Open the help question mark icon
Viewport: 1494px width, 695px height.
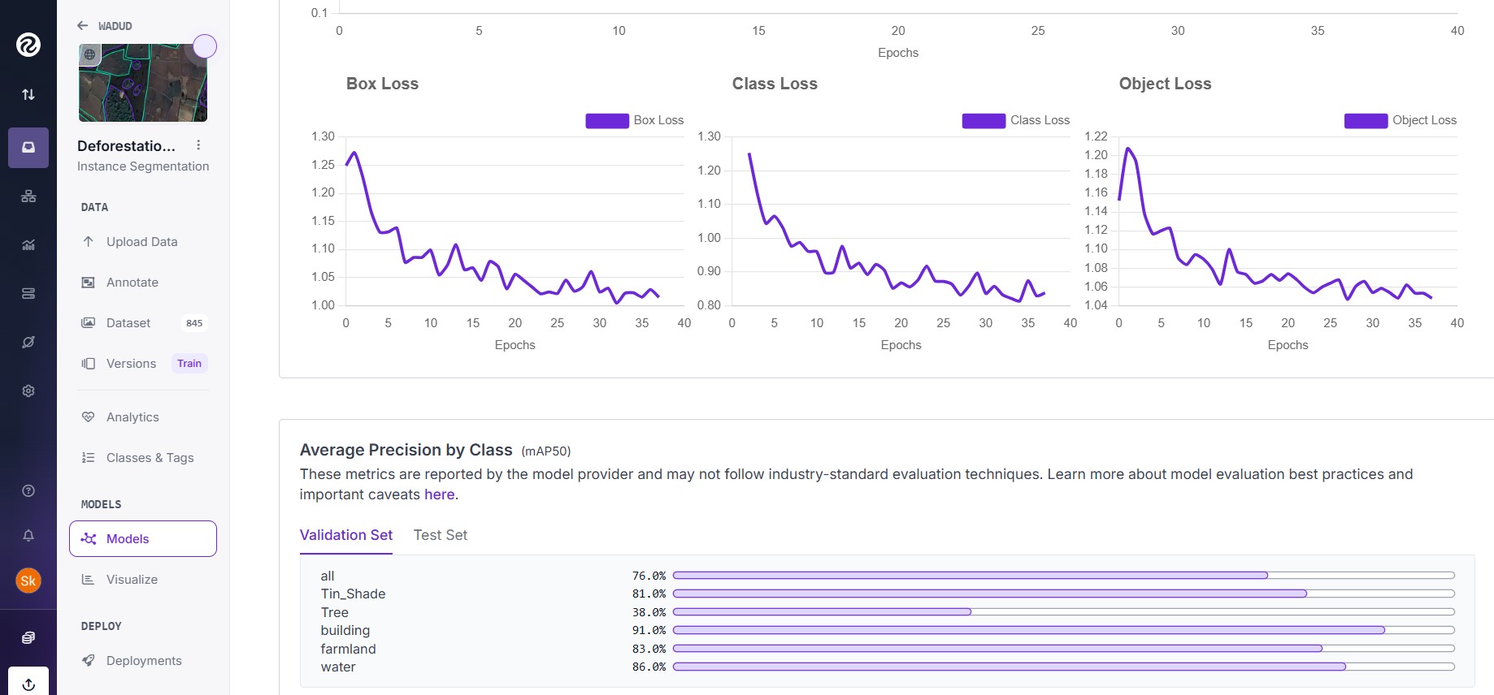point(28,490)
